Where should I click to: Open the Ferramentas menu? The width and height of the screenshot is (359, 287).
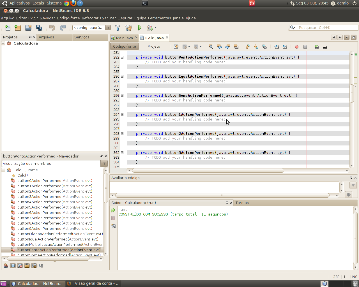[x=159, y=18]
